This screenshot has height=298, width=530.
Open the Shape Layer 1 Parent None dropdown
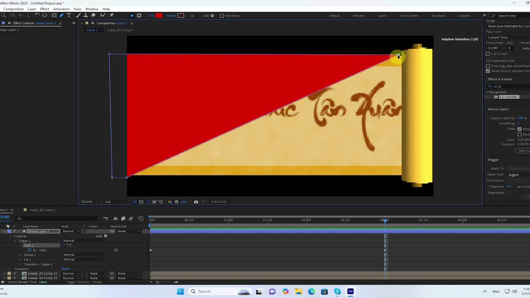129,231
